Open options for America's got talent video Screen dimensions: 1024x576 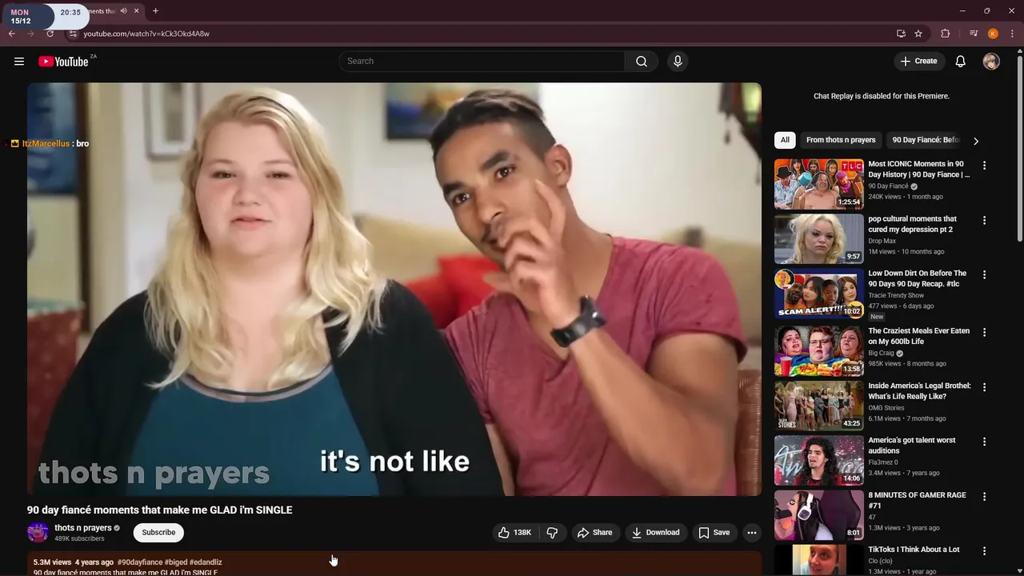point(985,442)
